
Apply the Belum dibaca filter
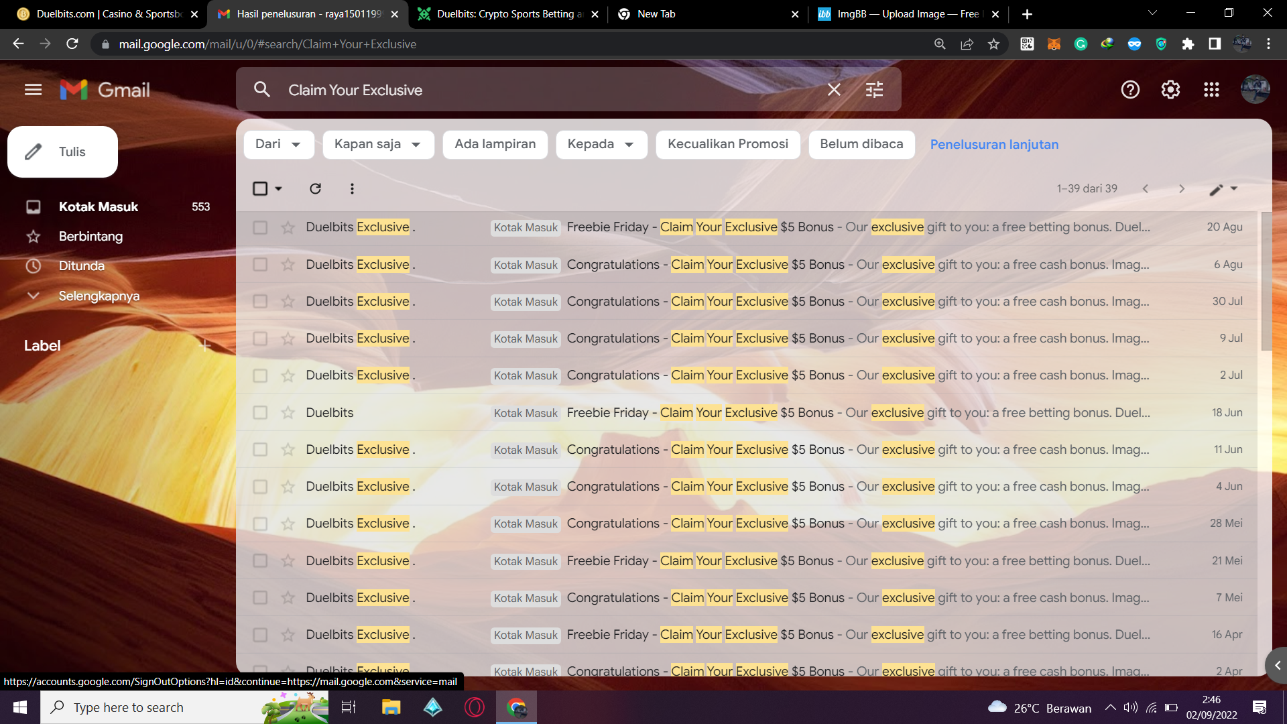coord(861,145)
